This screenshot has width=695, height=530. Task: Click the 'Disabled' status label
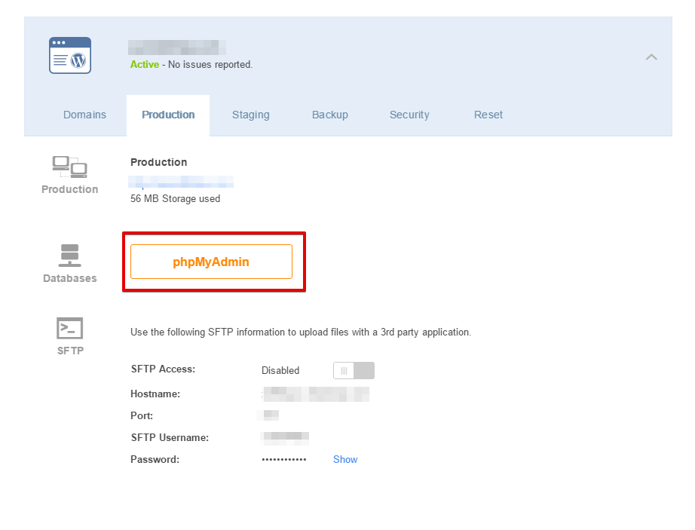pos(280,370)
